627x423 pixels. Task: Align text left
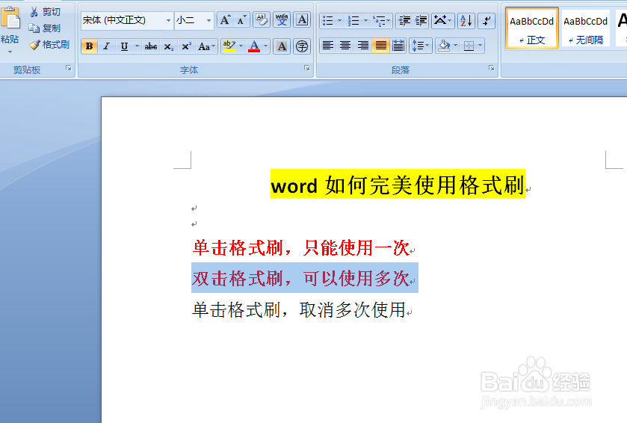click(x=328, y=46)
